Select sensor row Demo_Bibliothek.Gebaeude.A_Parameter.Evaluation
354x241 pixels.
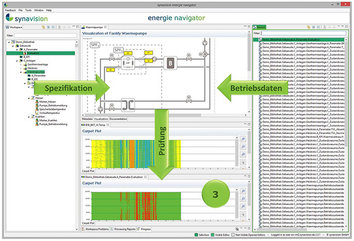point(299,40)
